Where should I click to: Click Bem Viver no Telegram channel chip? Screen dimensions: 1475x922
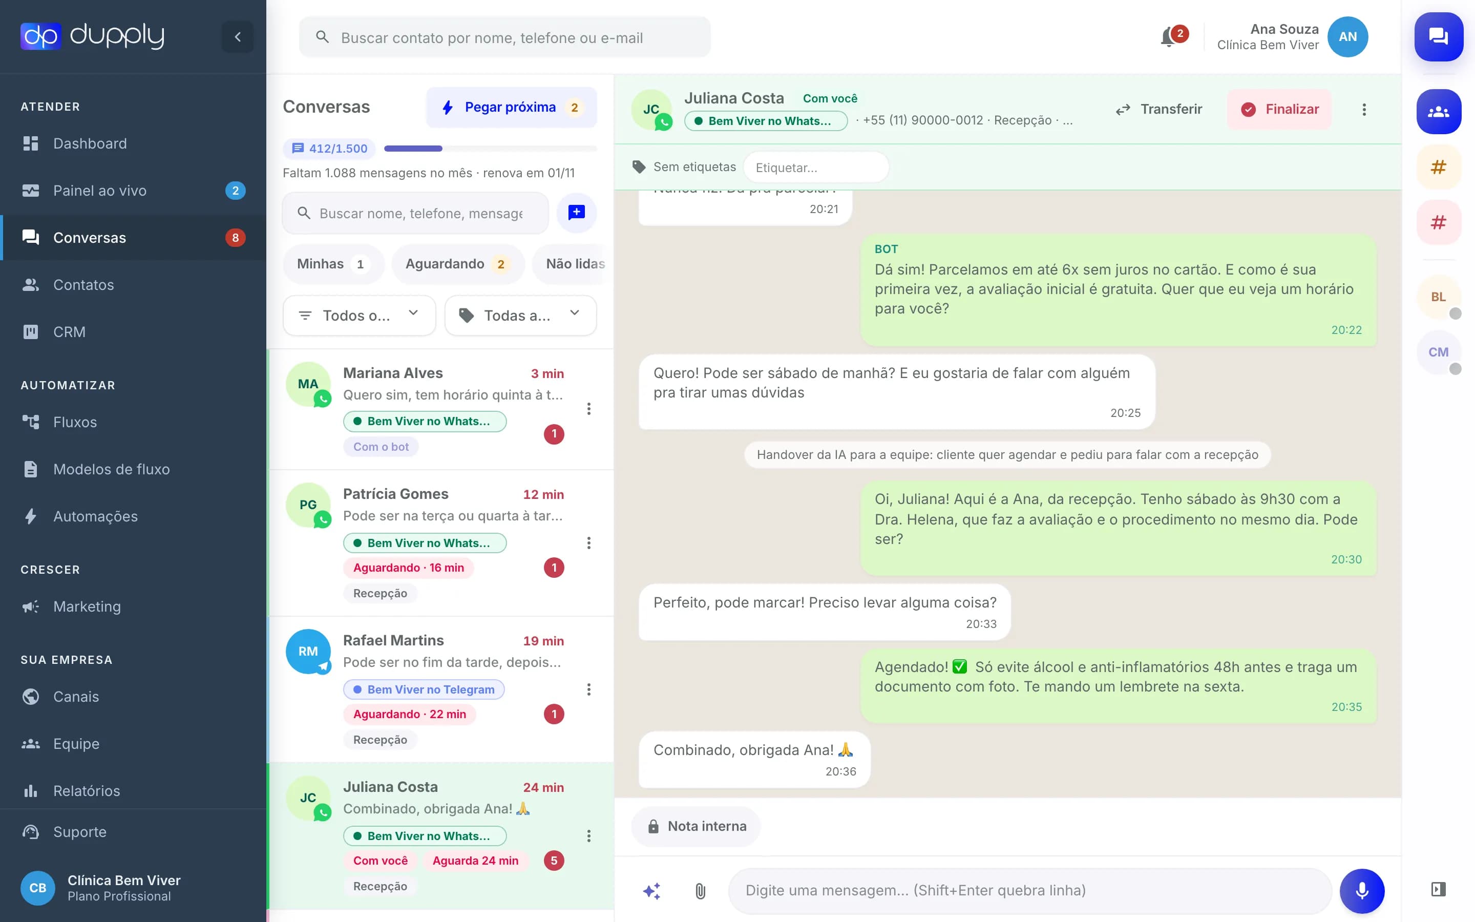click(424, 689)
